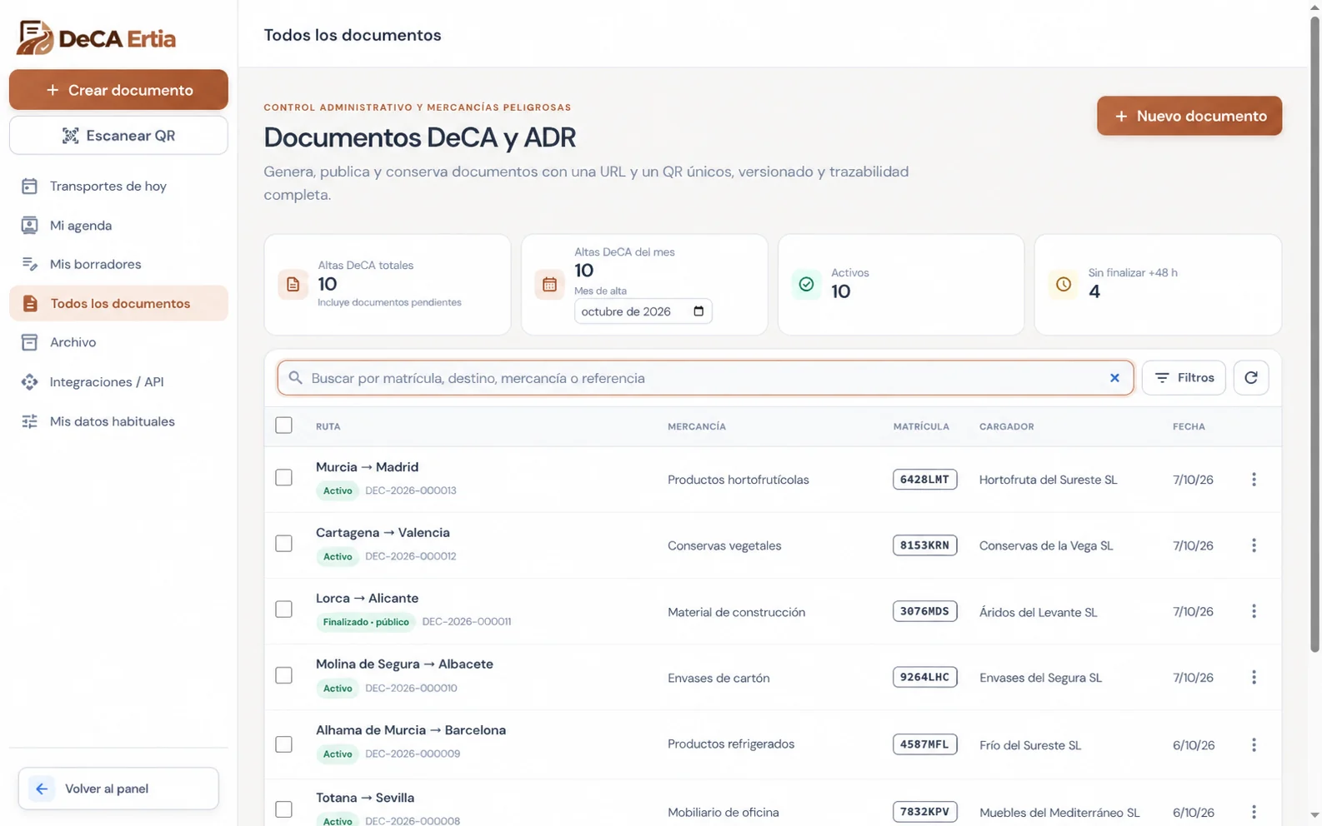Click Volver al panel button
The height and width of the screenshot is (826, 1322).
coord(118,789)
